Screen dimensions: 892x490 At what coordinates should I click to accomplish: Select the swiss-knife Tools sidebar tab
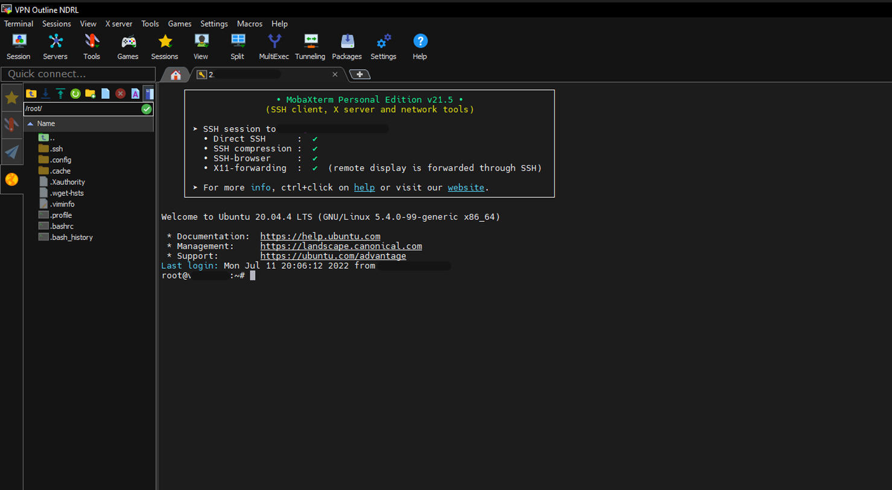pos(11,125)
